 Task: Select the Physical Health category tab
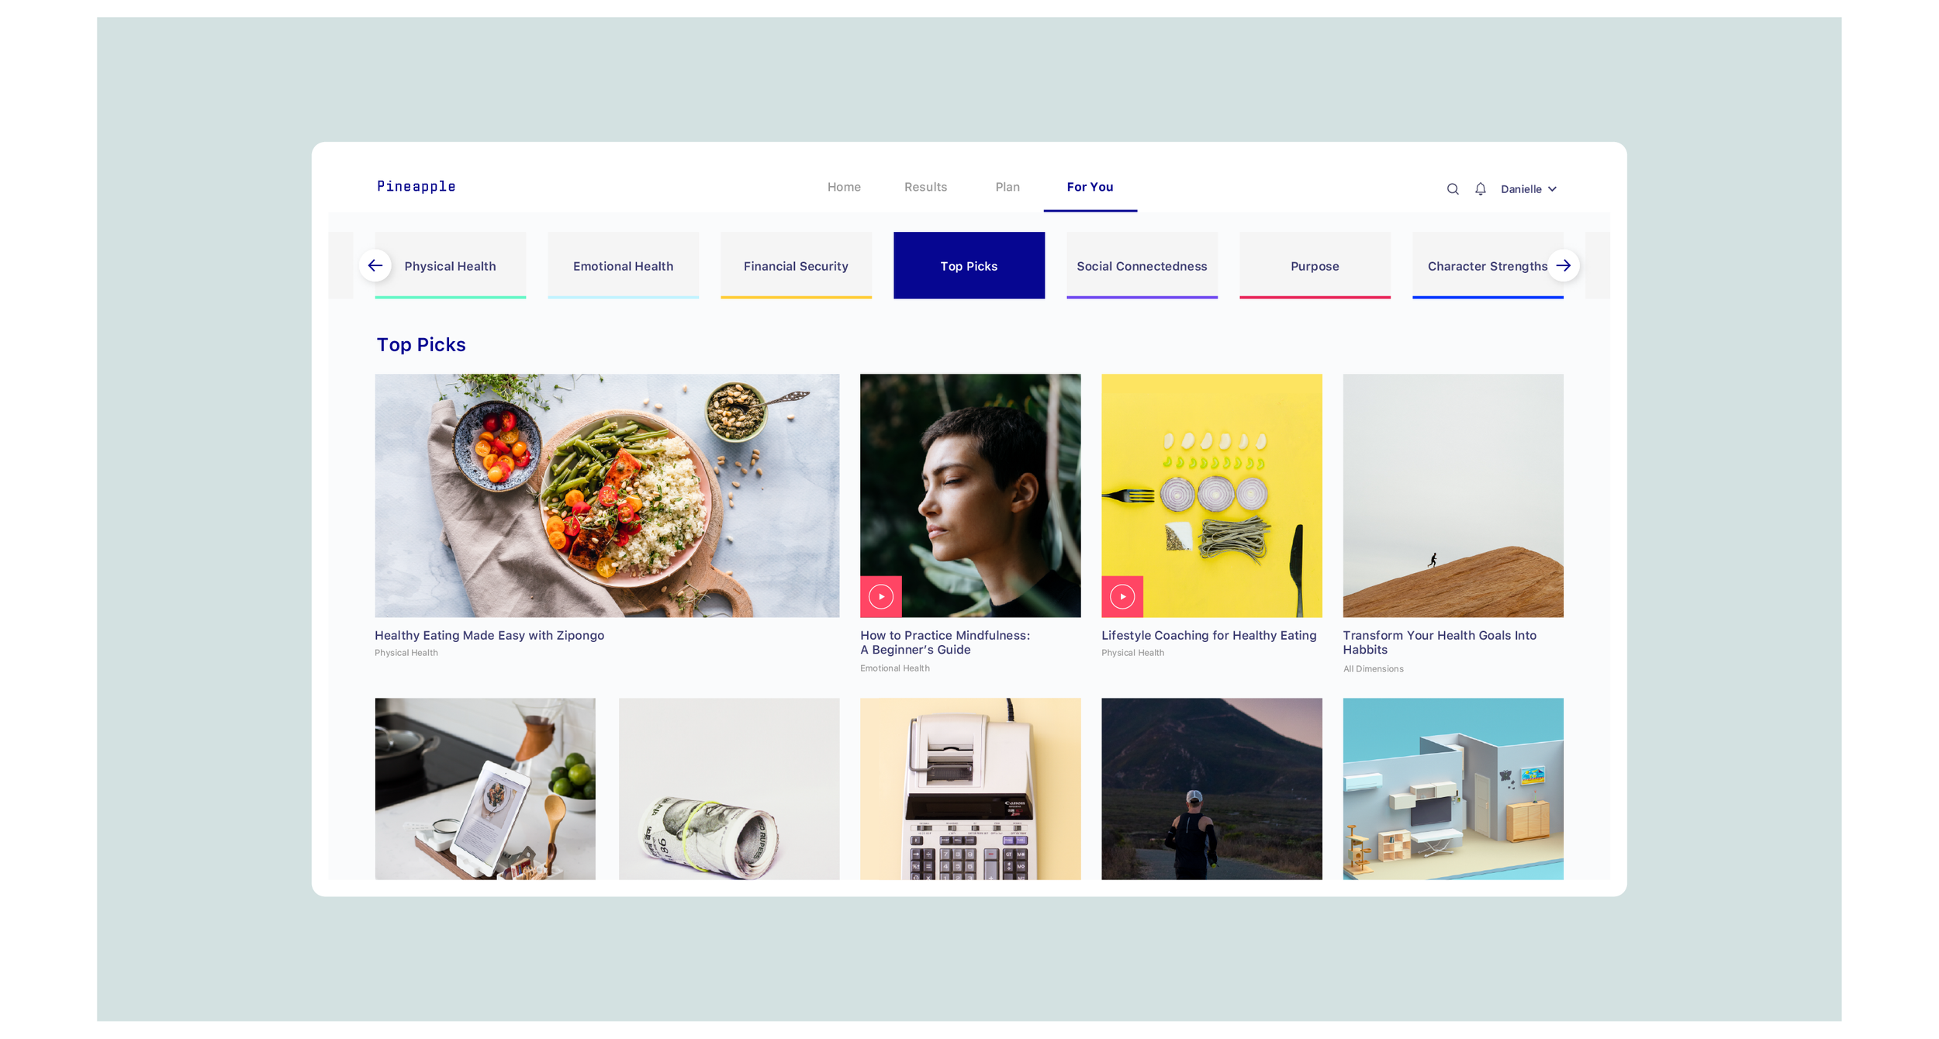pos(451,265)
